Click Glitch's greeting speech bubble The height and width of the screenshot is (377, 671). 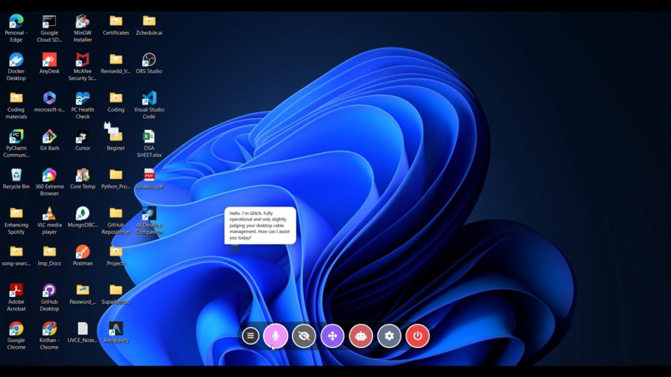click(261, 226)
